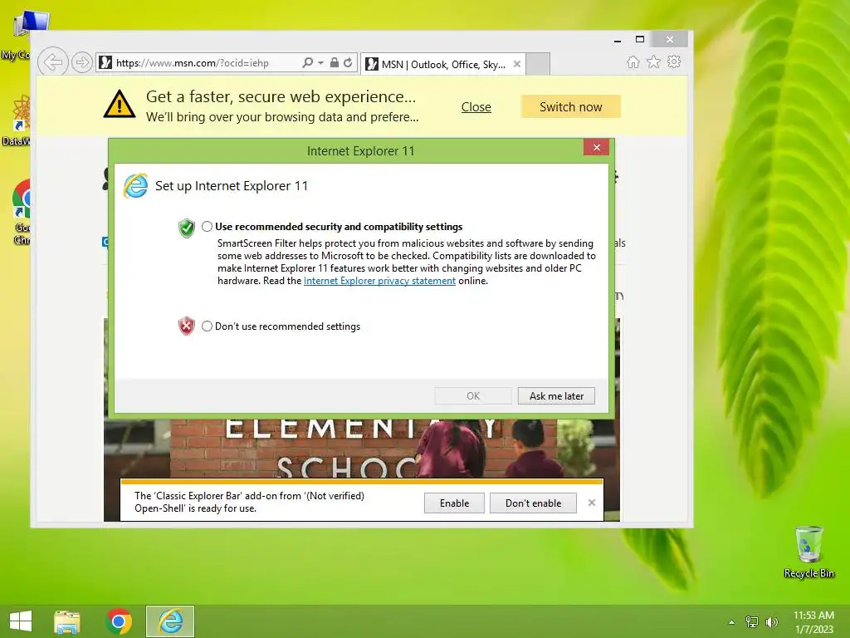Click the security lock icon in address bar
The image size is (850, 638).
(335, 62)
